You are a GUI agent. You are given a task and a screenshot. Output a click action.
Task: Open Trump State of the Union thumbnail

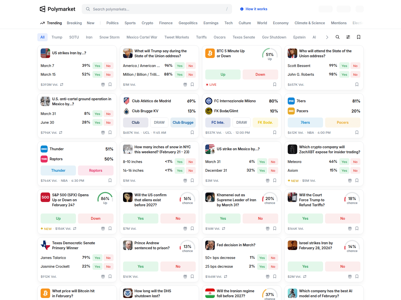click(128, 53)
